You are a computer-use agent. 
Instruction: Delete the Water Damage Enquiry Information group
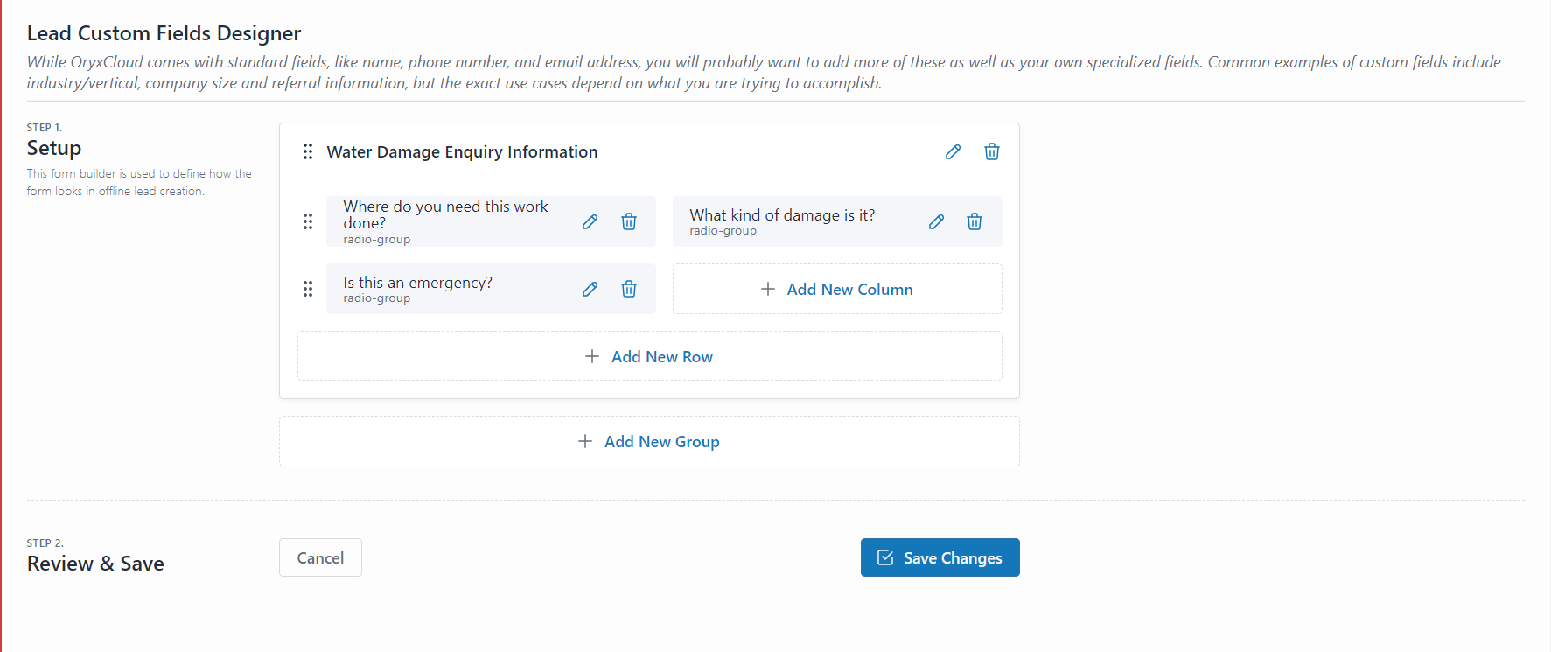pos(991,151)
